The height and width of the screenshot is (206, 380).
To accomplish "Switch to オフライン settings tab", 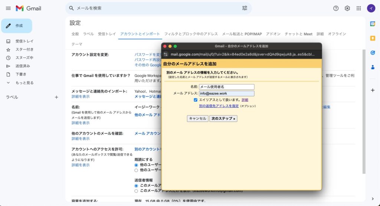I will pyautogui.click(x=337, y=34).
